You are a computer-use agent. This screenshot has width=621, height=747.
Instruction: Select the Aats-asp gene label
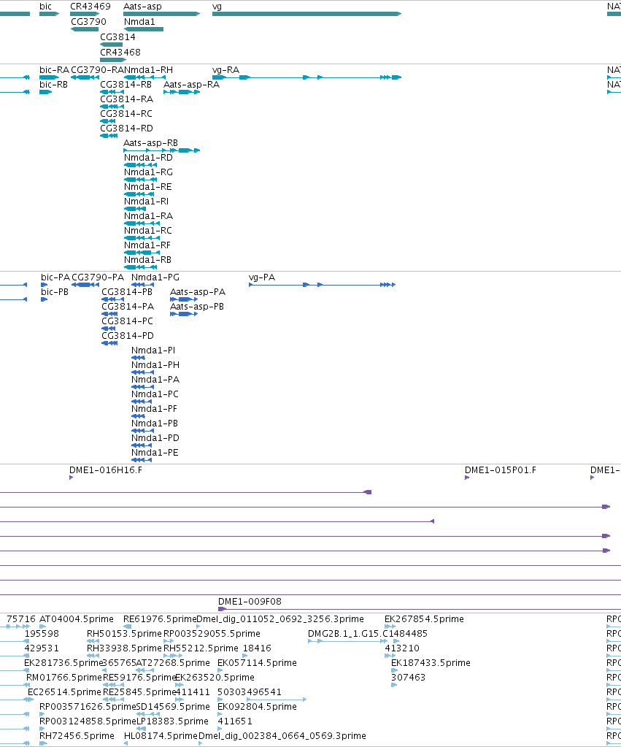coord(142,7)
